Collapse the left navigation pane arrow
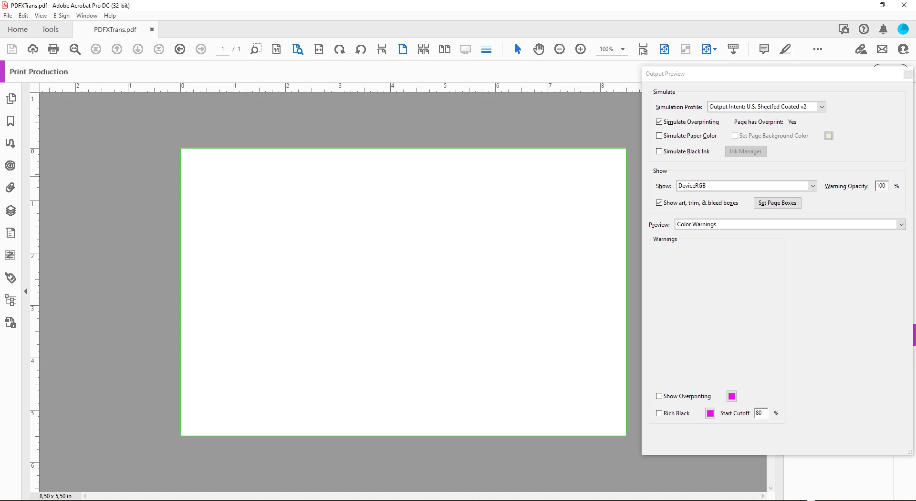This screenshot has height=501, width=916. click(x=26, y=291)
